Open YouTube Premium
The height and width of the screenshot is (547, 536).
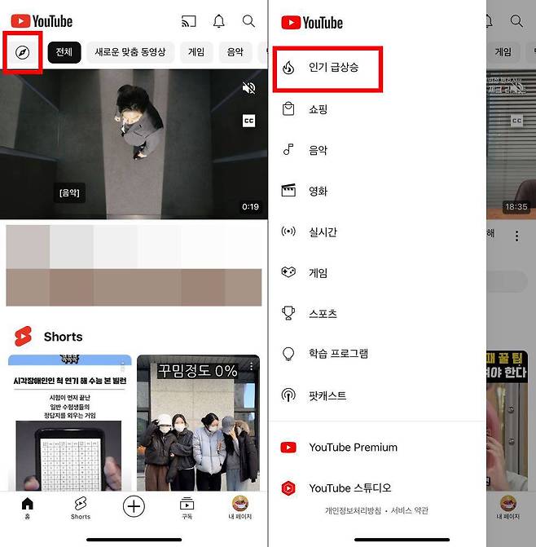[x=377, y=448]
